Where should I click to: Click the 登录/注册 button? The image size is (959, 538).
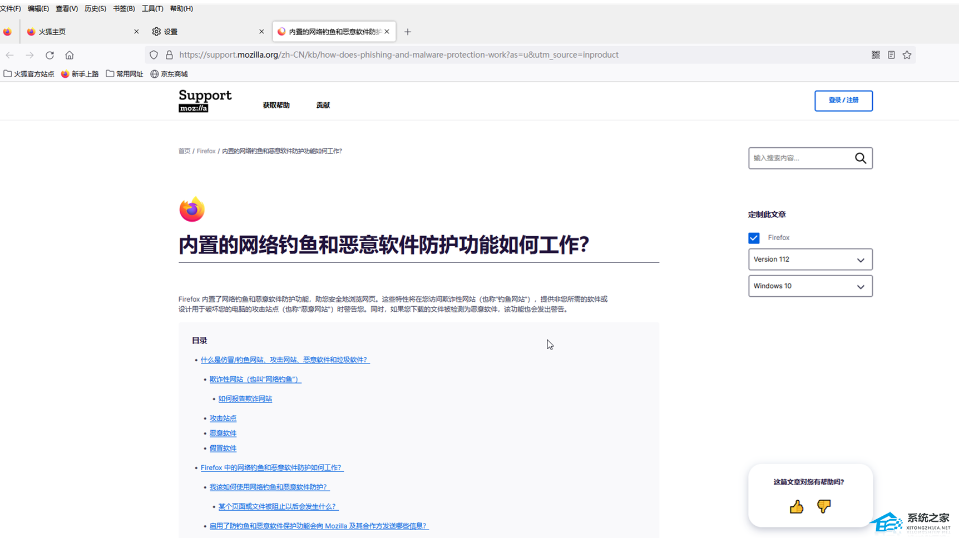843,101
